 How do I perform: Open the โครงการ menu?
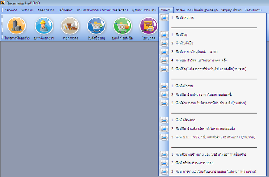coord(11,10)
